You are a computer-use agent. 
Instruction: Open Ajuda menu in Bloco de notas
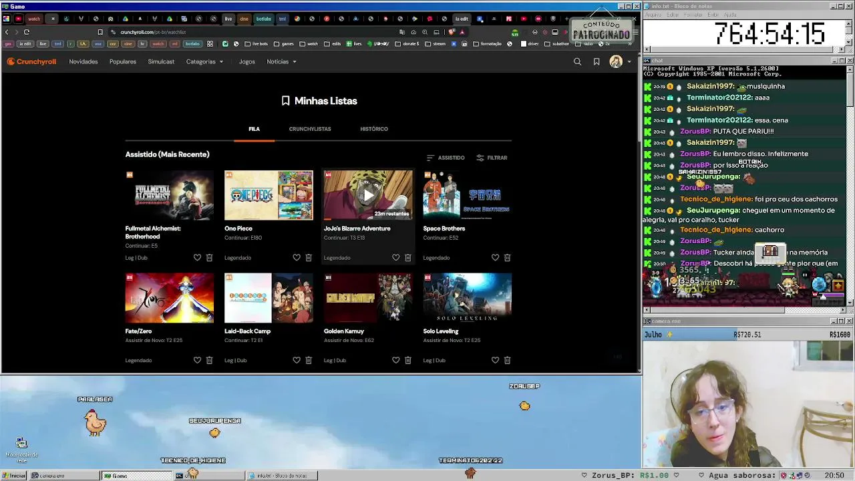[730, 15]
